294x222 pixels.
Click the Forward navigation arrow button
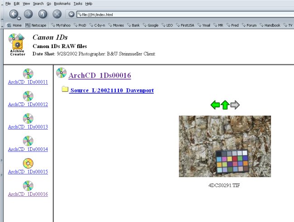(x=28, y=14)
